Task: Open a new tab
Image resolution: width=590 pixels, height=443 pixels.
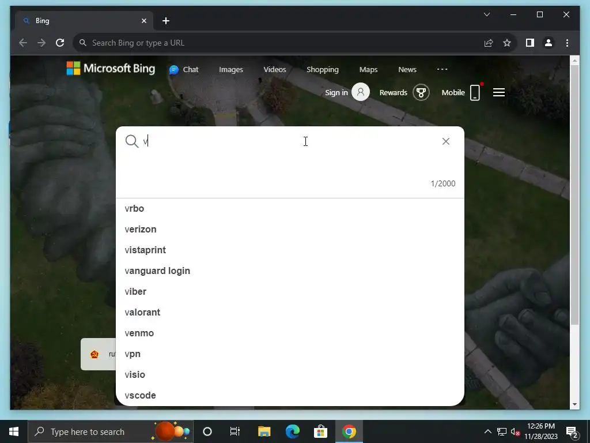Action: point(166,21)
